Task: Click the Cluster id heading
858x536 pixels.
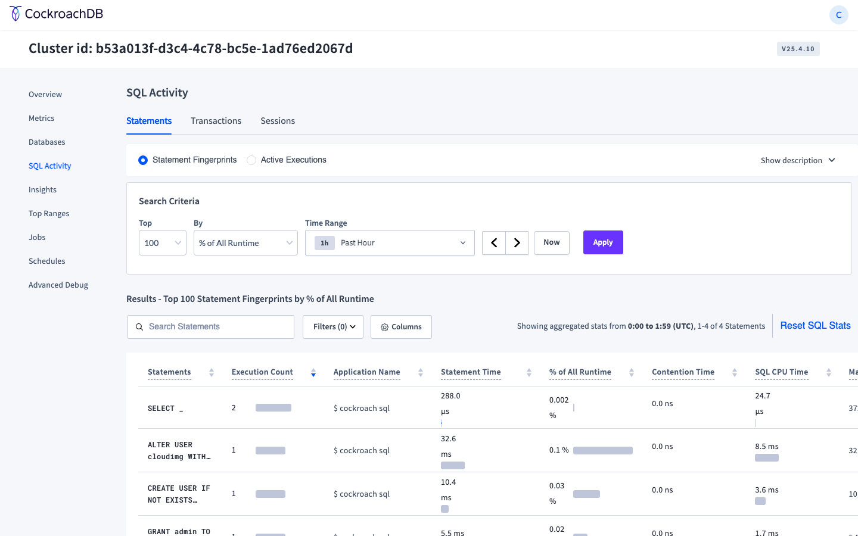Action: pos(191,48)
